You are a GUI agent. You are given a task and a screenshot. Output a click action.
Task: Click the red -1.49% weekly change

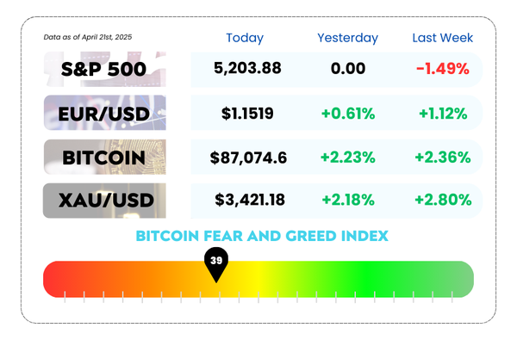coord(443,69)
